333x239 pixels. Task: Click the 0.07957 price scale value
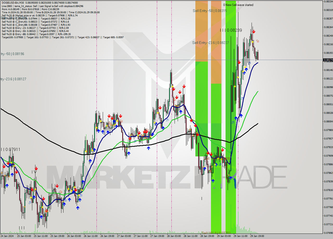tap(328, 138)
